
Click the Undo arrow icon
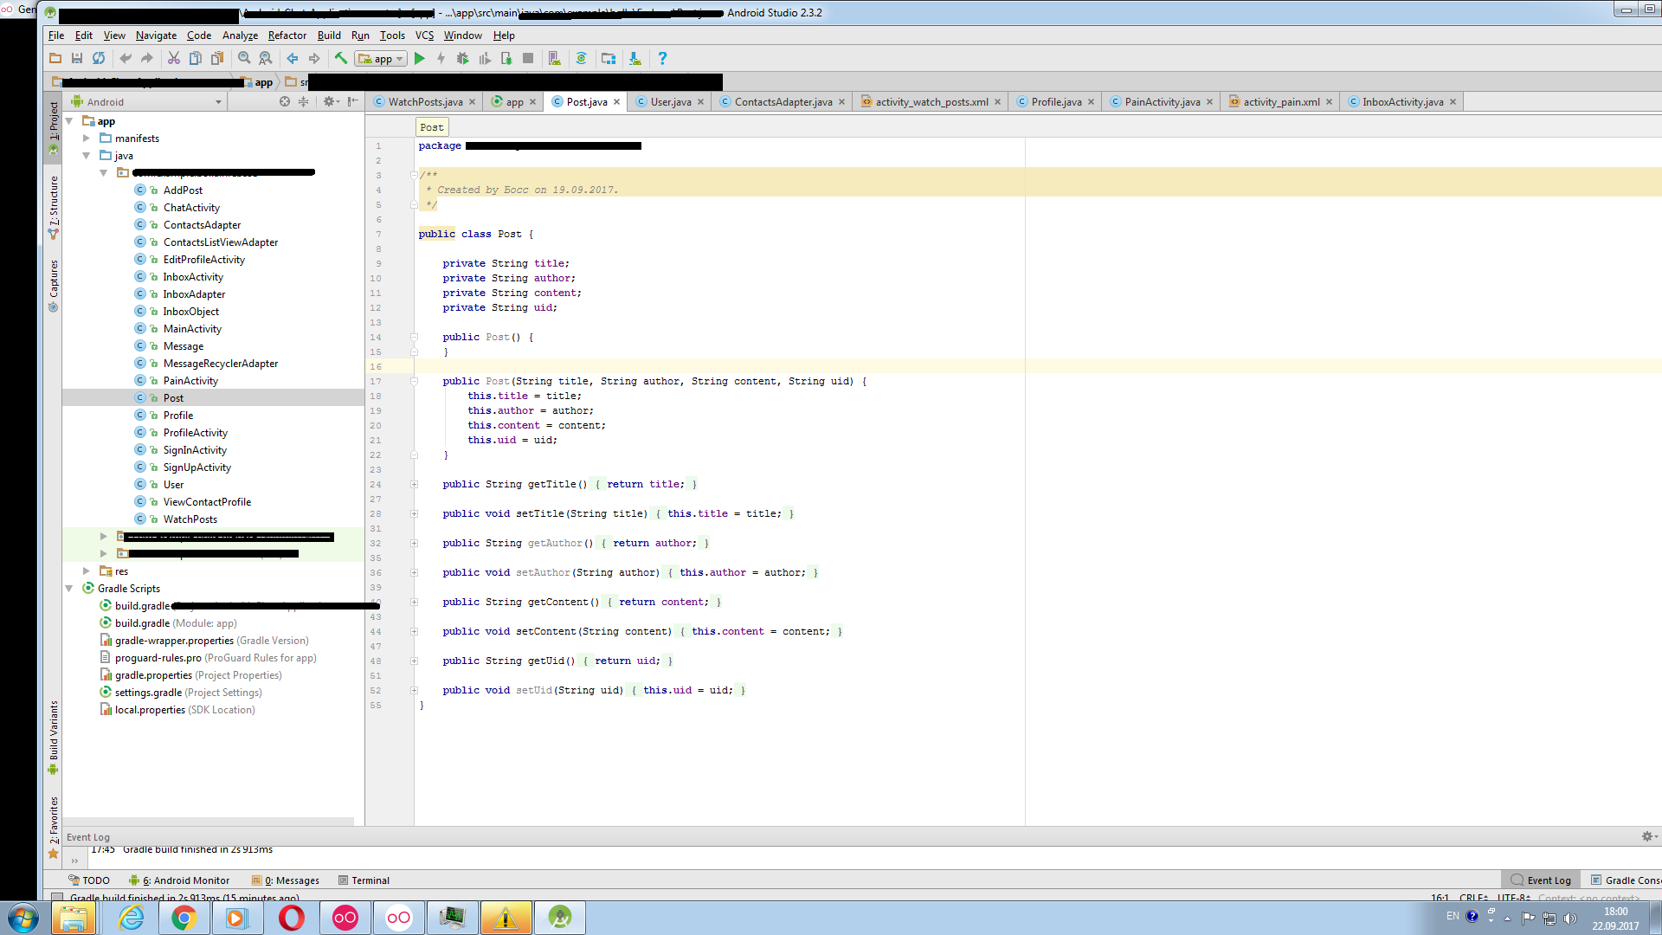click(126, 58)
